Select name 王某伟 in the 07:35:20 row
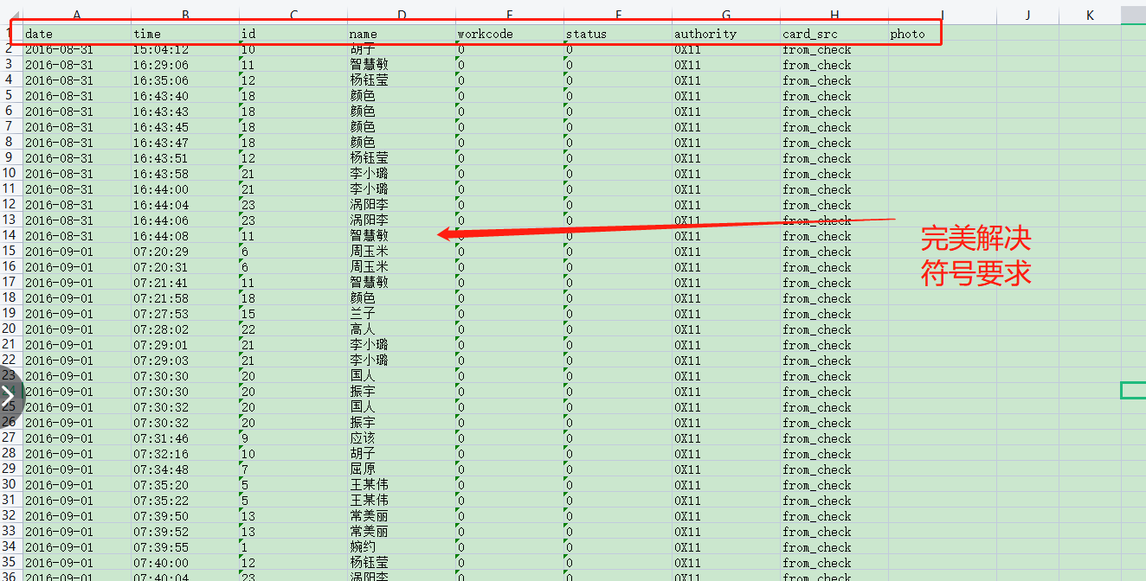The width and height of the screenshot is (1146, 581). pos(402,485)
